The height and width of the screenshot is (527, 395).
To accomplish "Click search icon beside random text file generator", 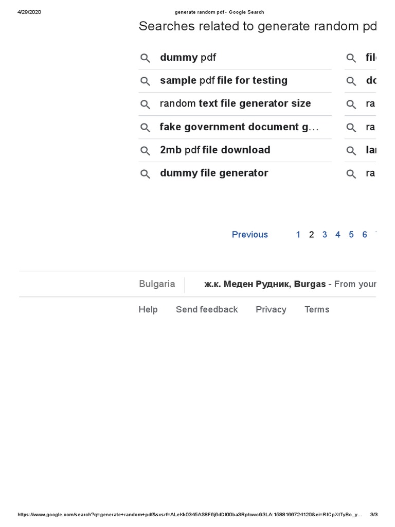I will click(x=146, y=104).
